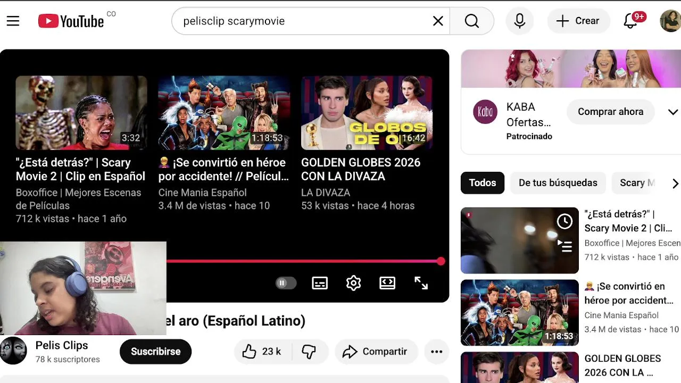
Task: Click the magnifier search button
Action: pos(472,21)
